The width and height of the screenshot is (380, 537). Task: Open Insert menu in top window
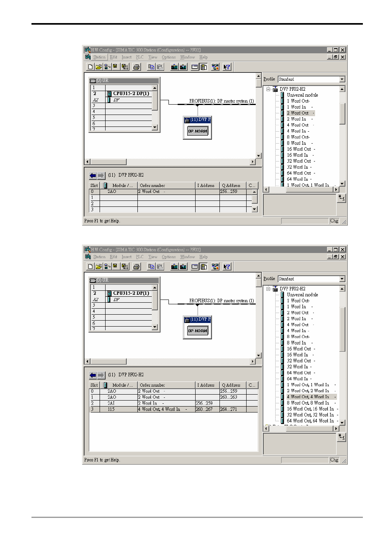pos(126,57)
